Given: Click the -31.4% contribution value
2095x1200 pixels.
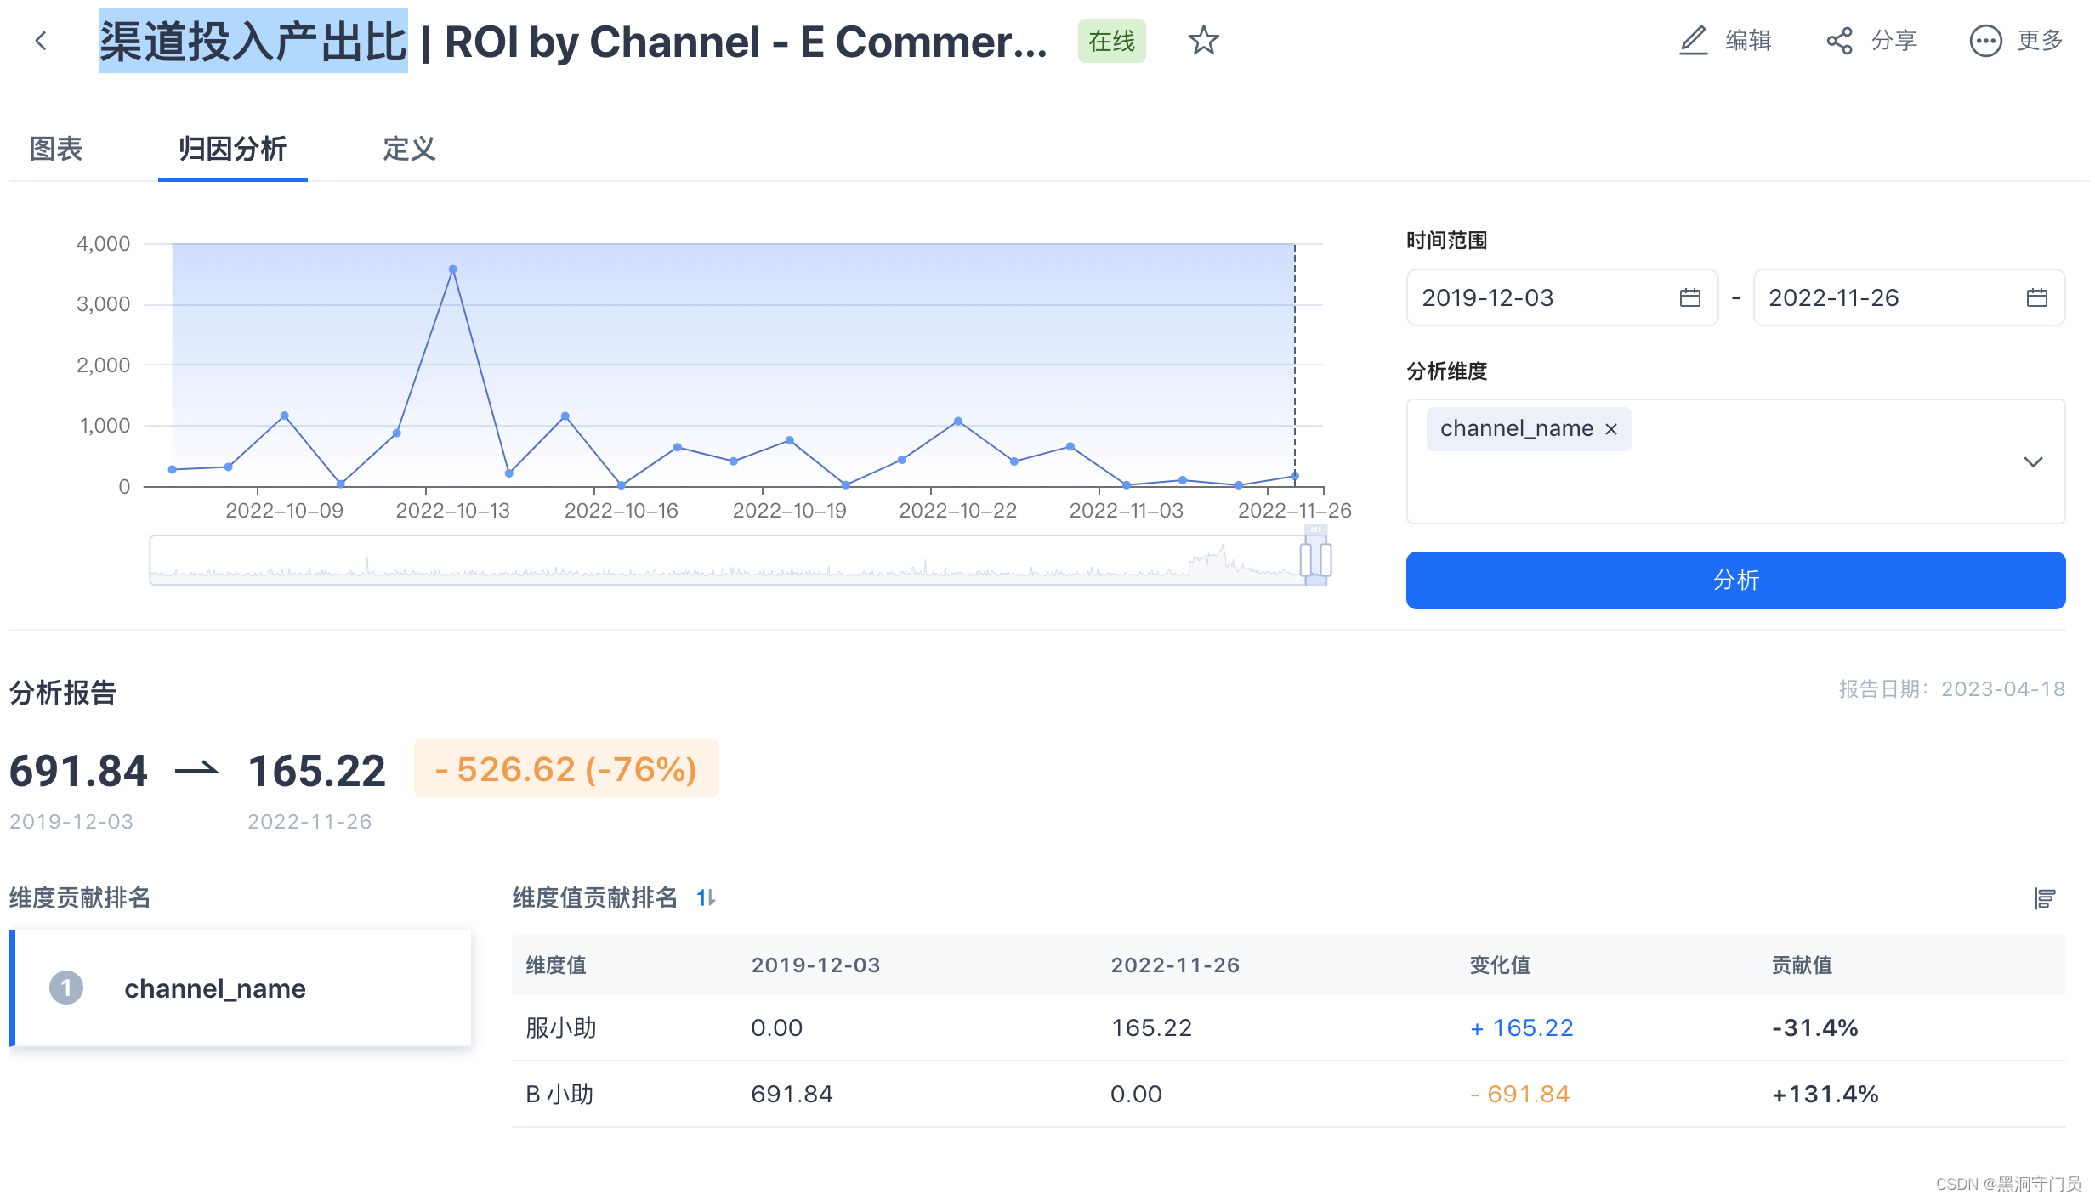Looking at the screenshot, I should (1814, 1027).
